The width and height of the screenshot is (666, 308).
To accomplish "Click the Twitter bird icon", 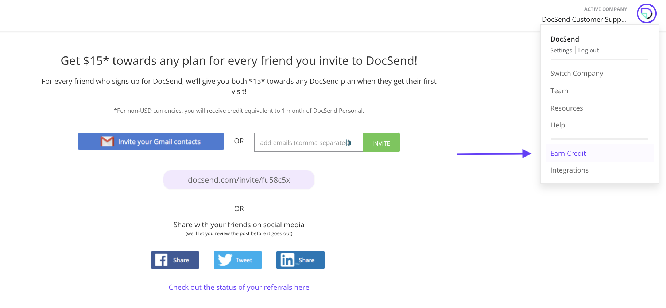I will pos(225,260).
